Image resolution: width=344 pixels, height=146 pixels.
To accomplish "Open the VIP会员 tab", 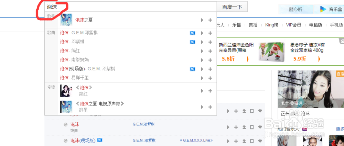I will coord(293,25).
